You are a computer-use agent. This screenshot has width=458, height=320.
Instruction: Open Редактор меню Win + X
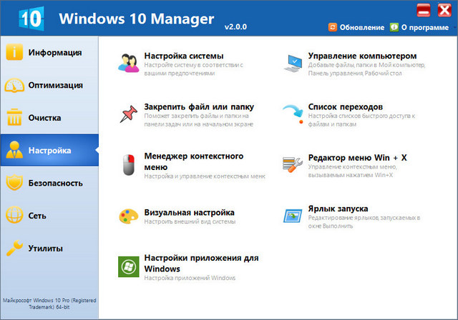[358, 158]
